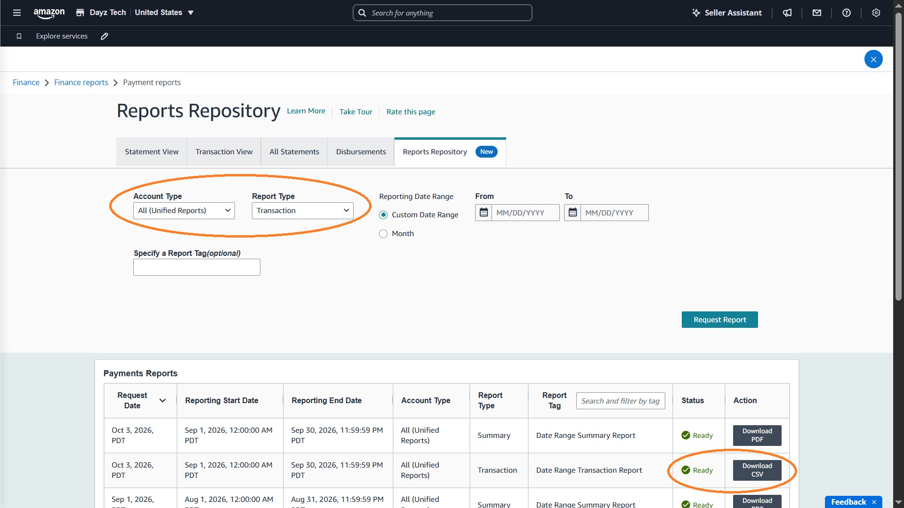Image resolution: width=904 pixels, height=508 pixels.
Task: Switch to the Statement View tab
Action: coord(152,152)
